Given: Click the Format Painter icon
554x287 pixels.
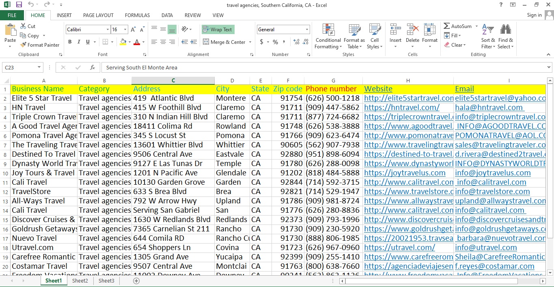Looking at the screenshot, I should tap(24, 45).
